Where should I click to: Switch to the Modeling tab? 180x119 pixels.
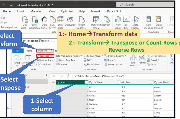[x=36, y=11]
